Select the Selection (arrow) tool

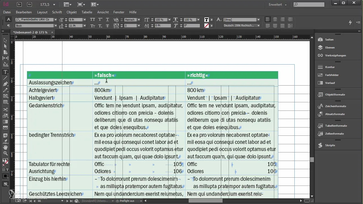click(x=5, y=40)
